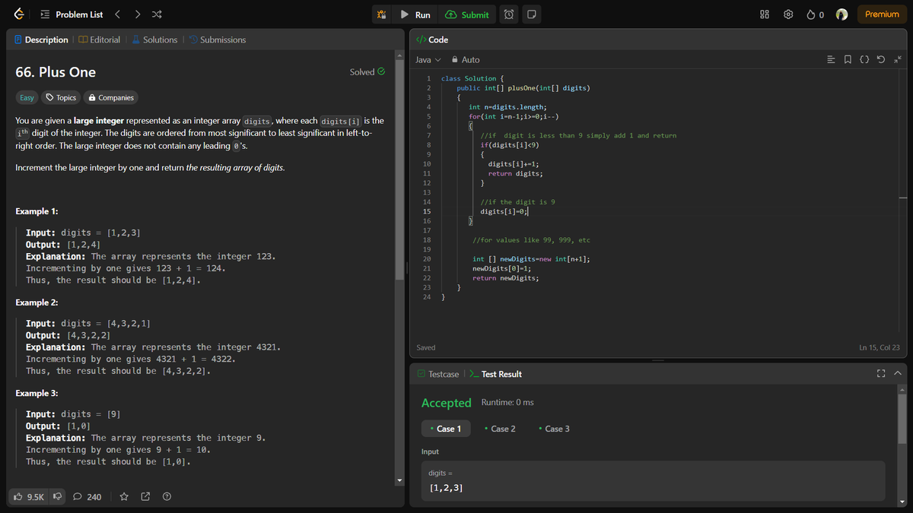Toggle the Auto editor mode
Image resolution: width=913 pixels, height=513 pixels.
[466, 59]
